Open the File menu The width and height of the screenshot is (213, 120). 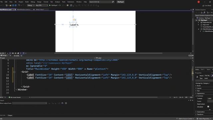(x=1, y=2)
